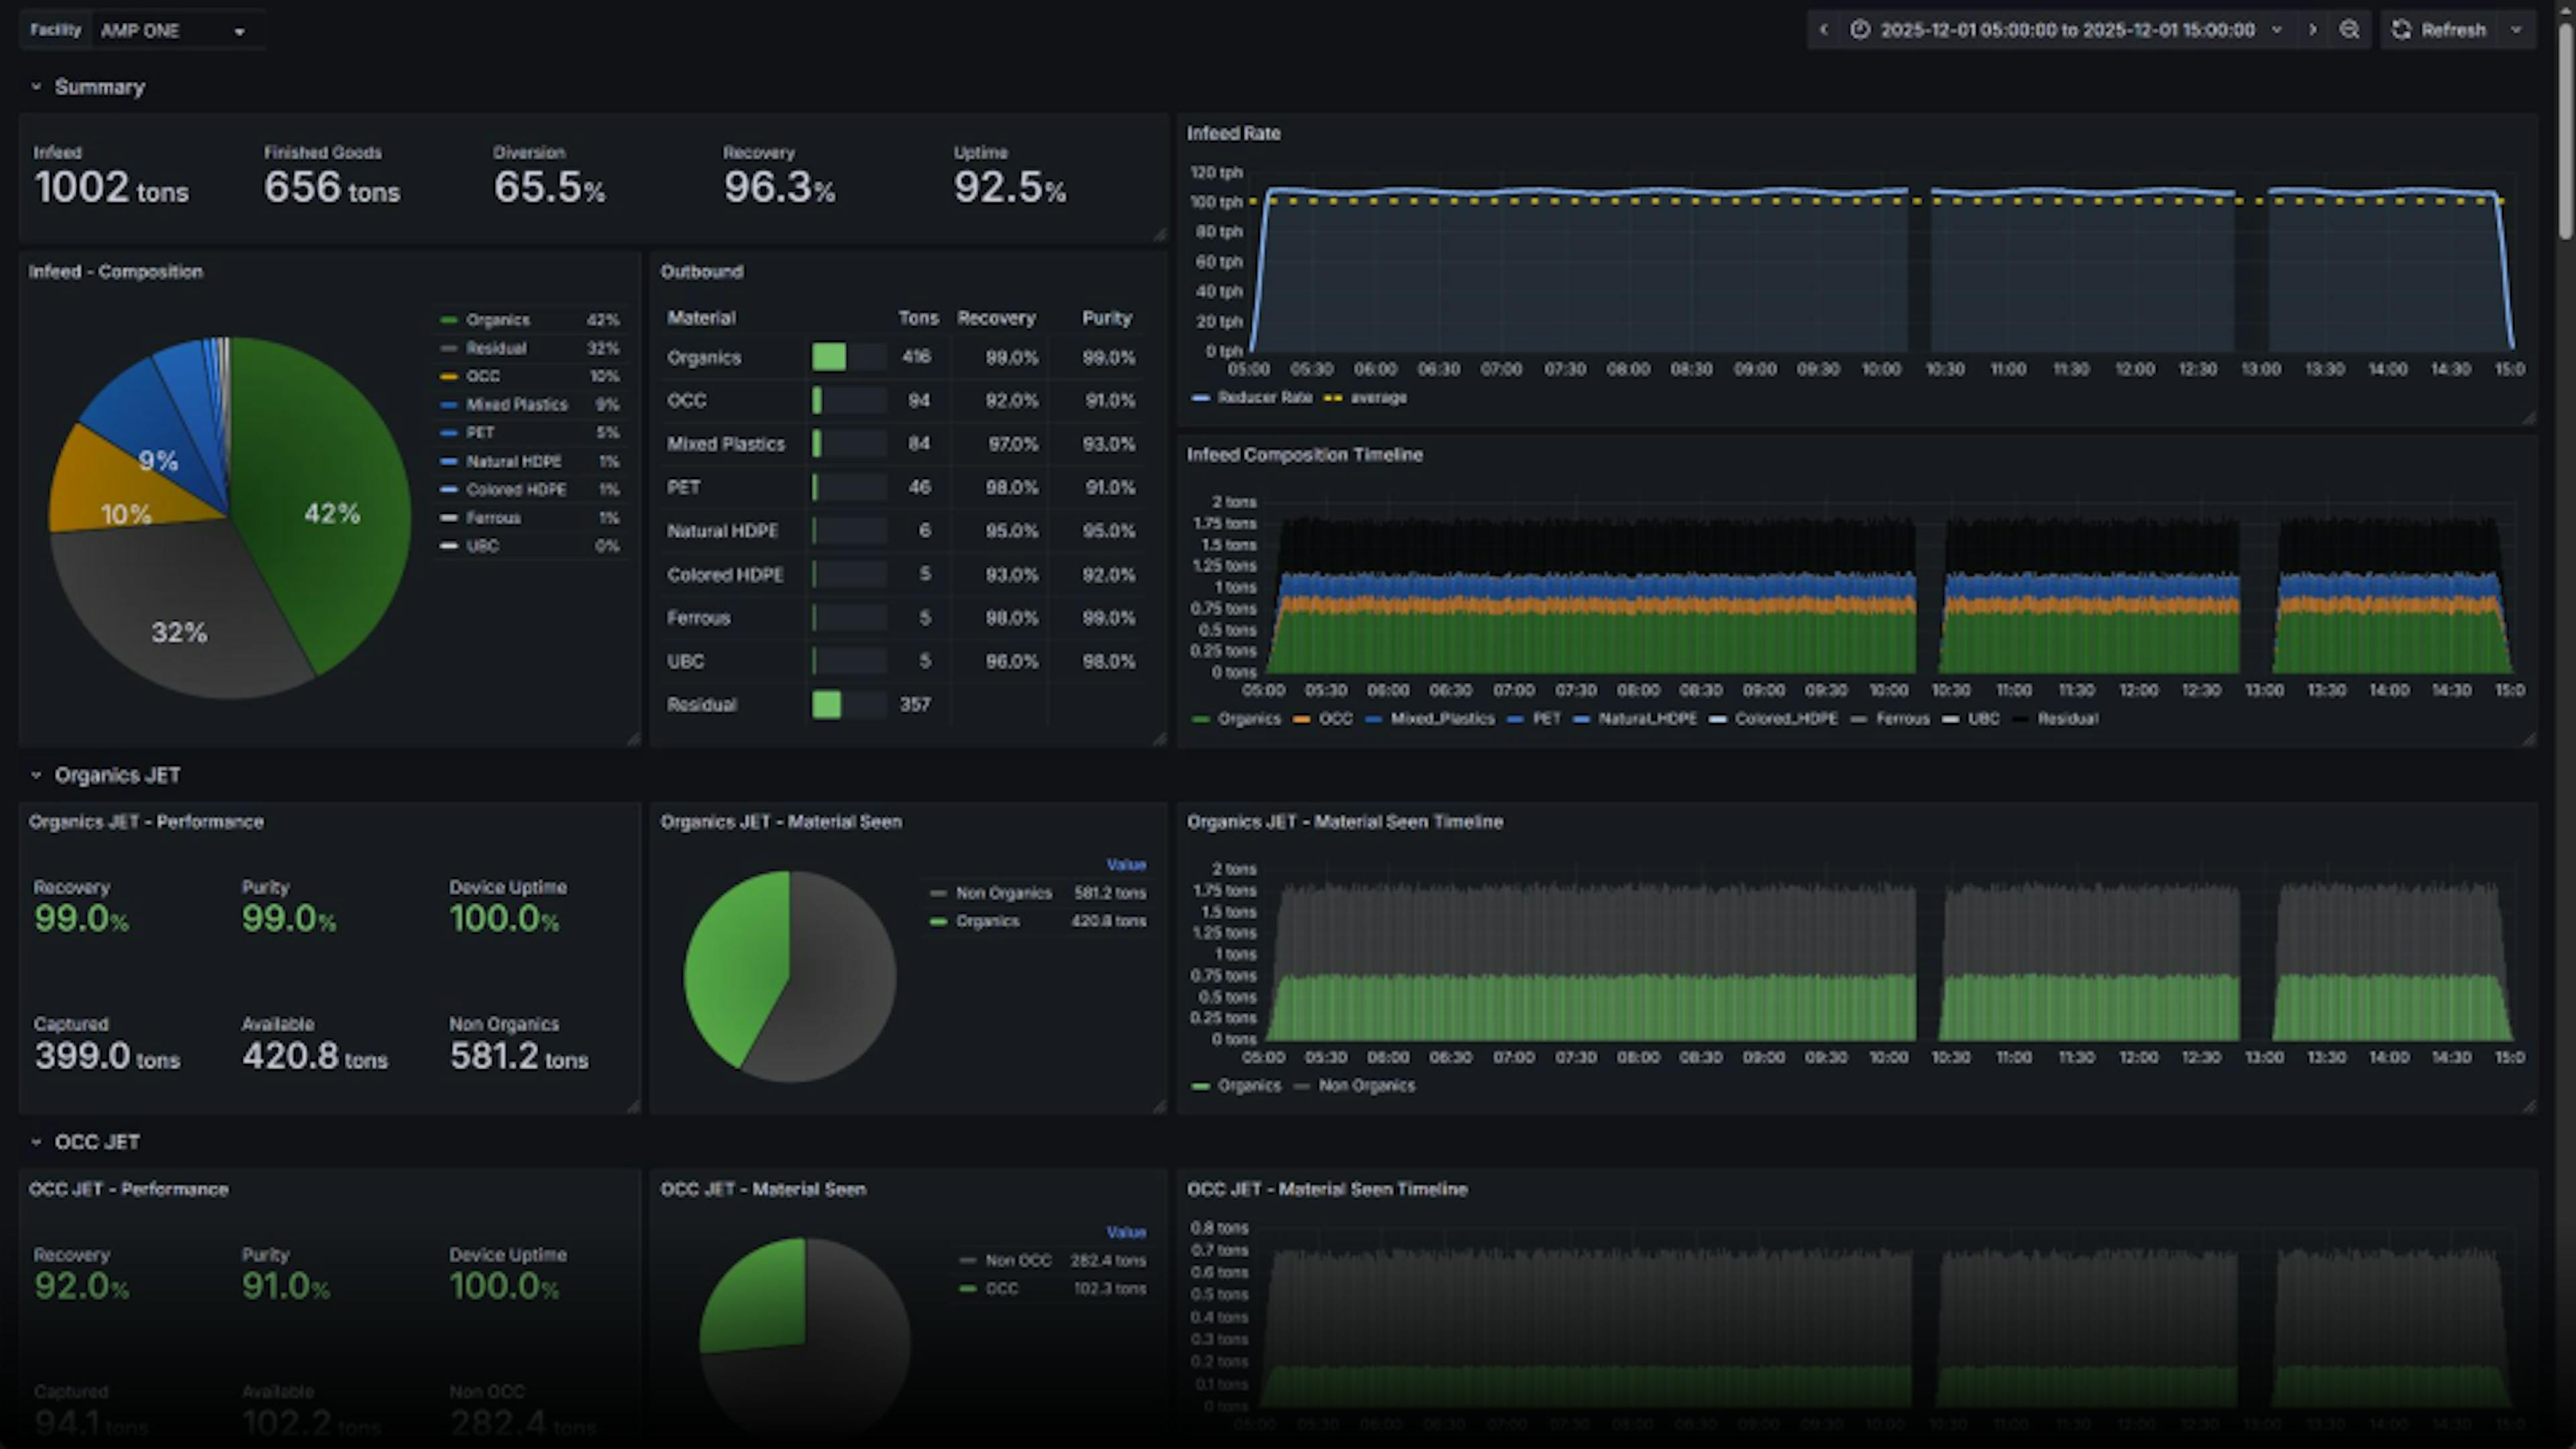Screen dimensions: 2576x1449
Task: Click the page vertical scrollbar thumb
Action: click(x=2565, y=130)
